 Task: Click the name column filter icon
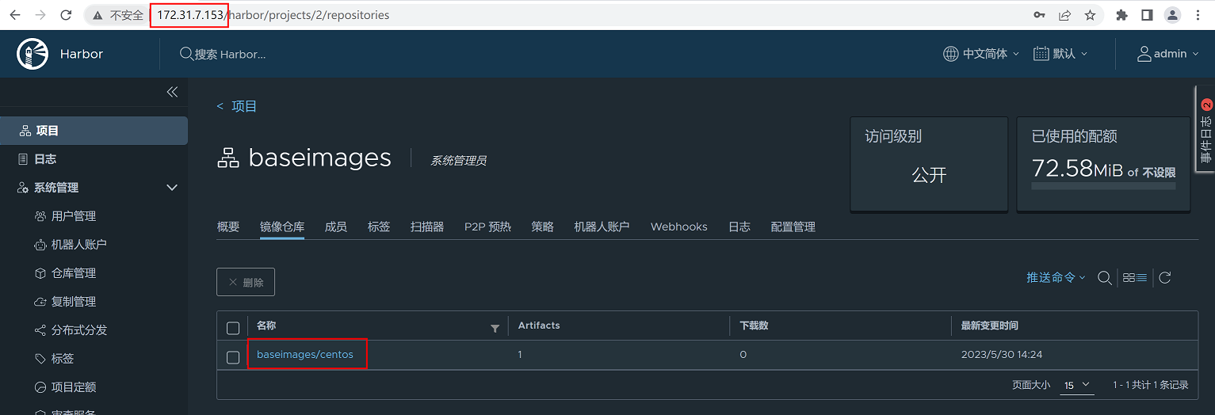[495, 328]
